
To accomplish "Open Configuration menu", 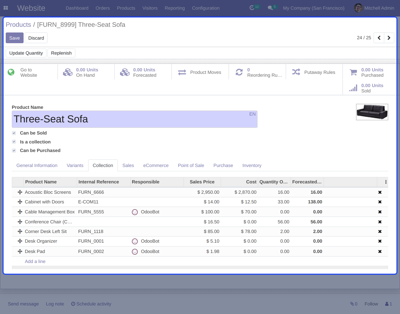I will [x=206, y=8].
